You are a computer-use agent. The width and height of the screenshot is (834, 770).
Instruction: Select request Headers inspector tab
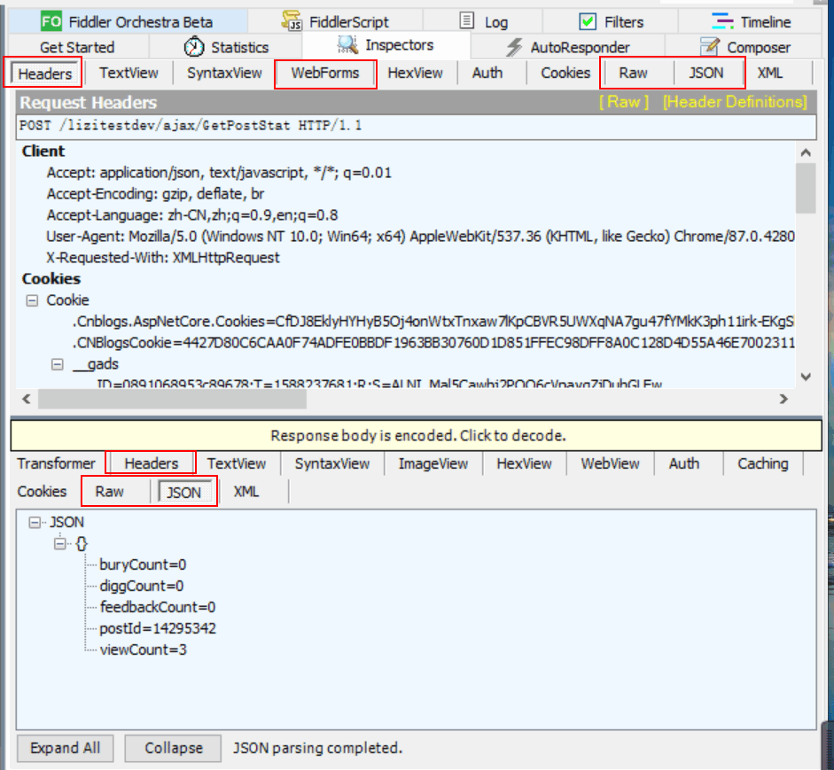click(x=44, y=74)
